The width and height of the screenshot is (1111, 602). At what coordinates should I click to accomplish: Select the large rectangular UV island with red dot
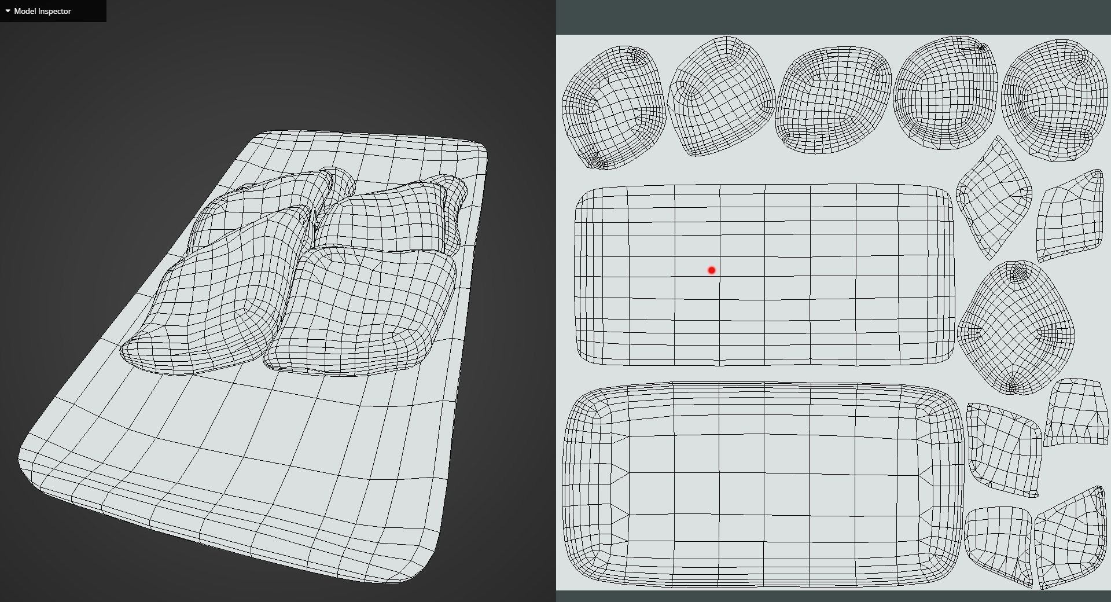pyautogui.click(x=764, y=275)
